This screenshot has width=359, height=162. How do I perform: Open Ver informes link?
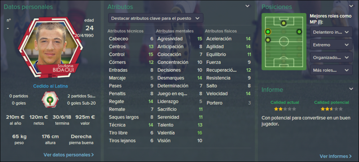click(x=336, y=156)
